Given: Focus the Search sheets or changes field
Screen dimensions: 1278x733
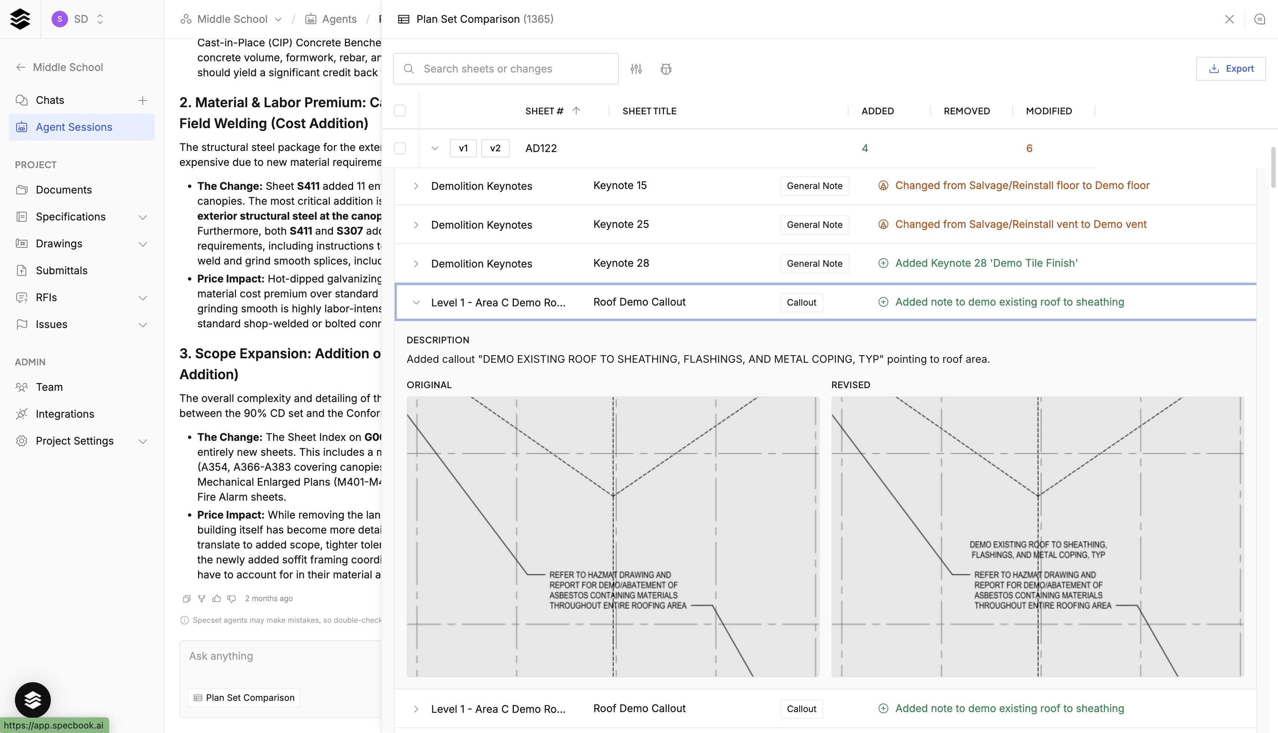Looking at the screenshot, I should (x=506, y=68).
